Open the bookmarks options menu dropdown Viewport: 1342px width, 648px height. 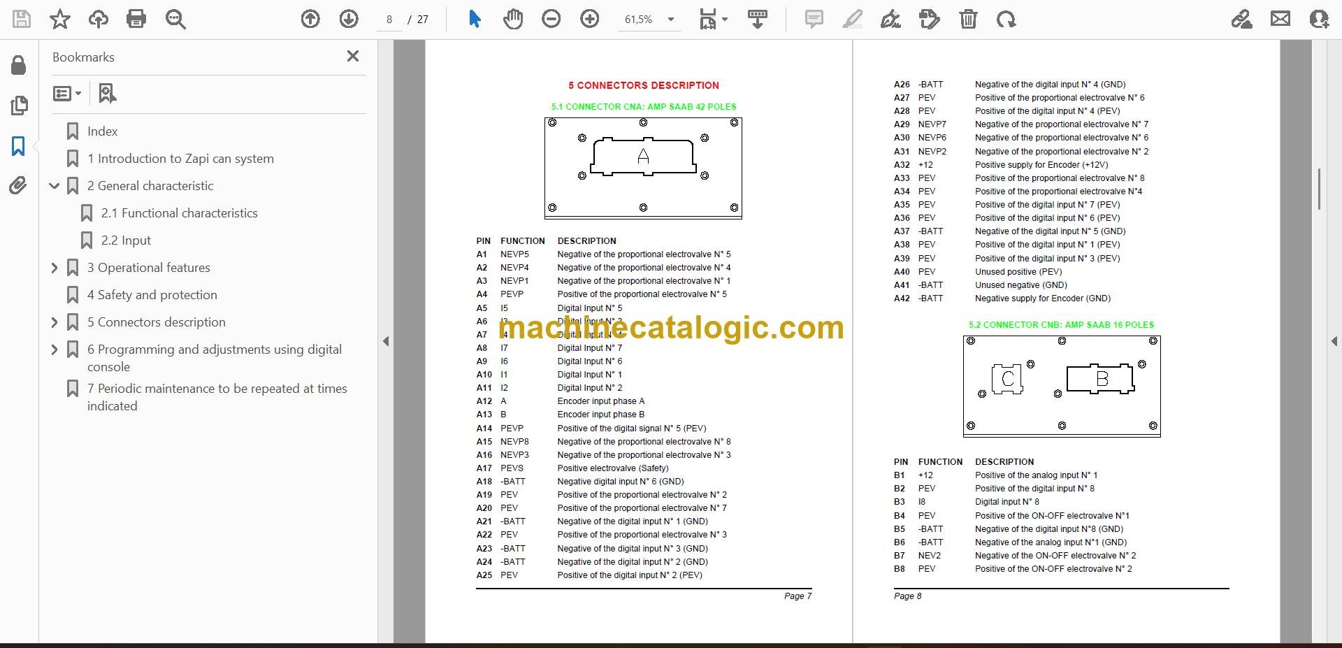[67, 93]
